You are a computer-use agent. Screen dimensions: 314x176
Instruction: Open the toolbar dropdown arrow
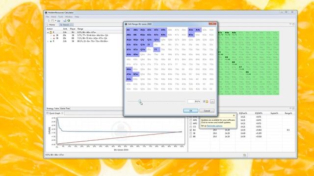click(55, 21)
